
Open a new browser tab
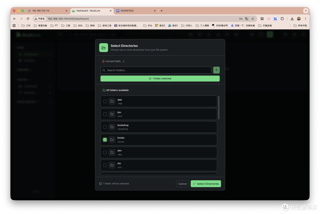[x=161, y=11]
